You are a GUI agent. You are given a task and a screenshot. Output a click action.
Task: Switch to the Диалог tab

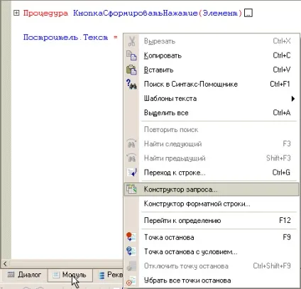pos(24,275)
